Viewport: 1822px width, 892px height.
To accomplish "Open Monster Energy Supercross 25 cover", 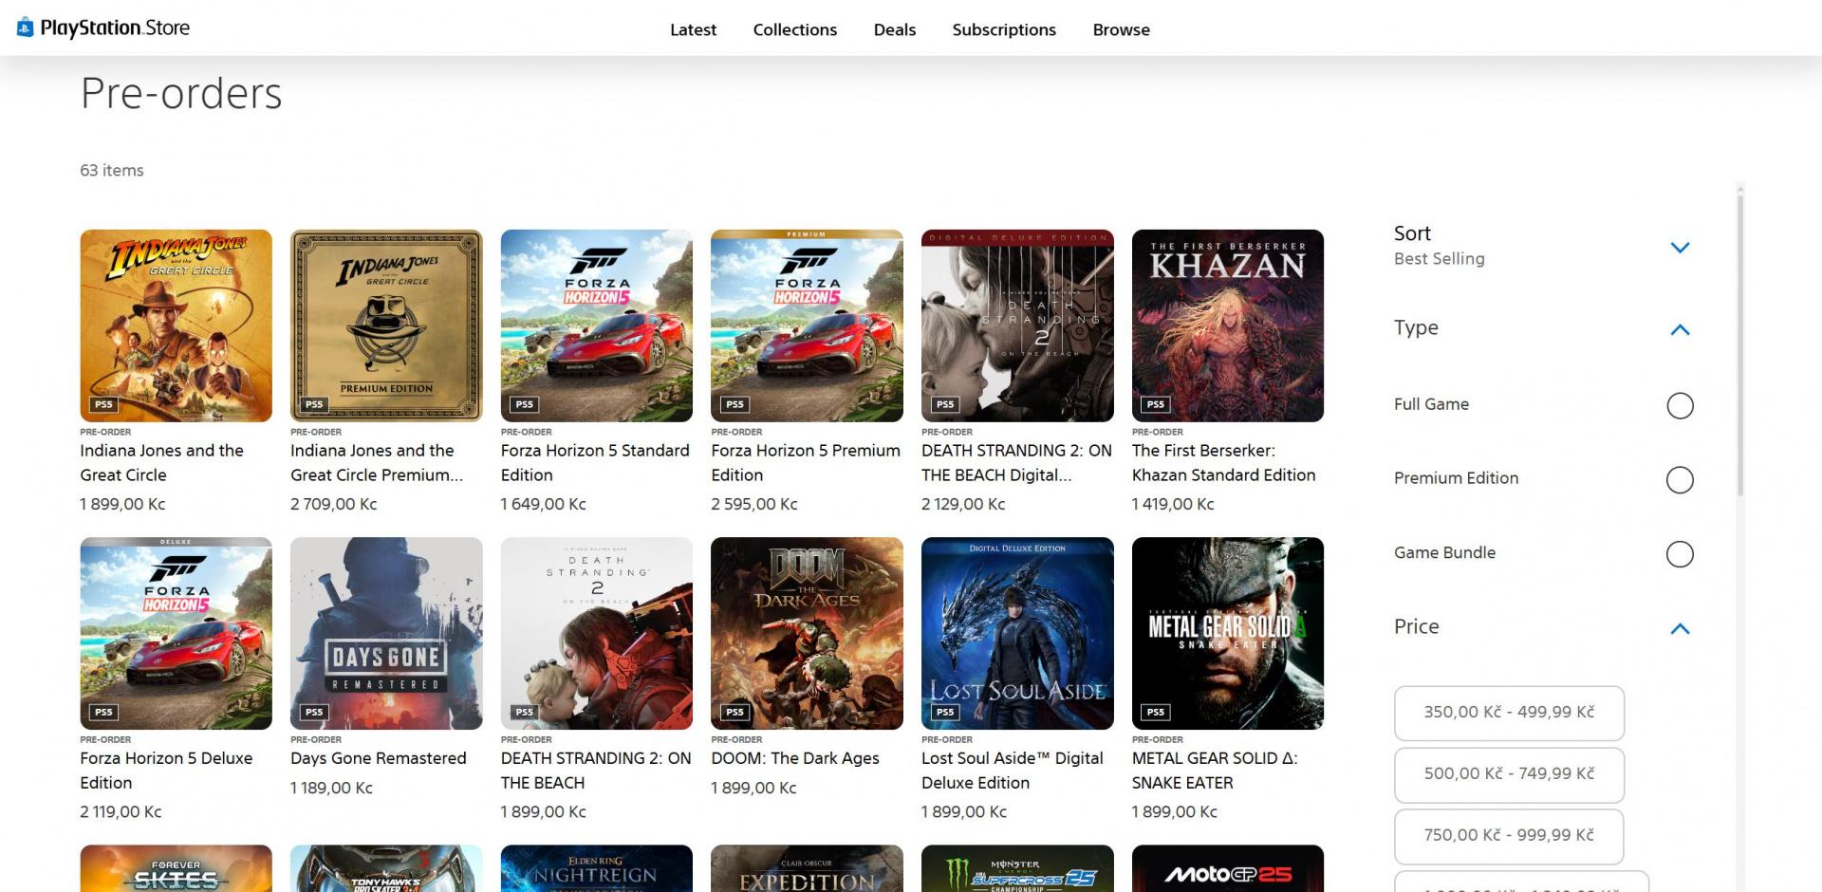I will [1017, 868].
